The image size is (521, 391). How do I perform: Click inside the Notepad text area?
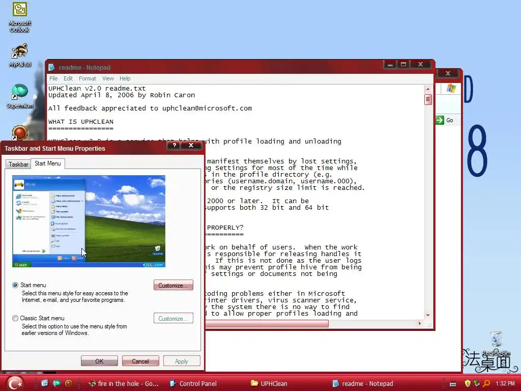pos(236,202)
